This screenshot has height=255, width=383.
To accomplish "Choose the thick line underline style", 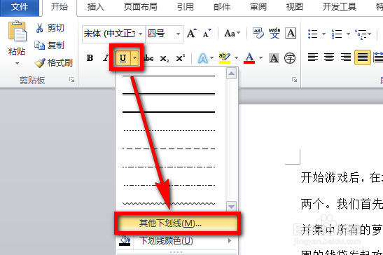I will (169, 112).
